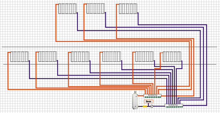Select the Бачок expansion tank box
Image resolution: width=220 pixels, height=113 pixels.
(x=149, y=101)
